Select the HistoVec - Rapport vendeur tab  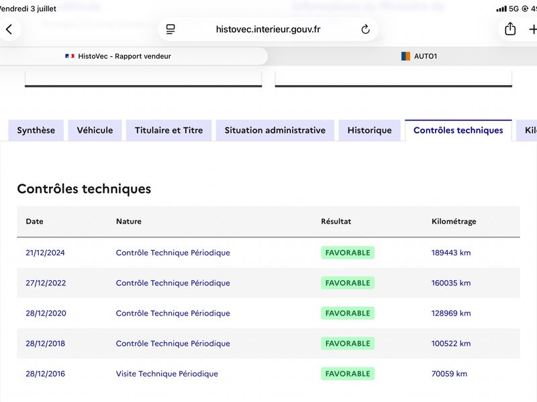pyautogui.click(x=134, y=56)
